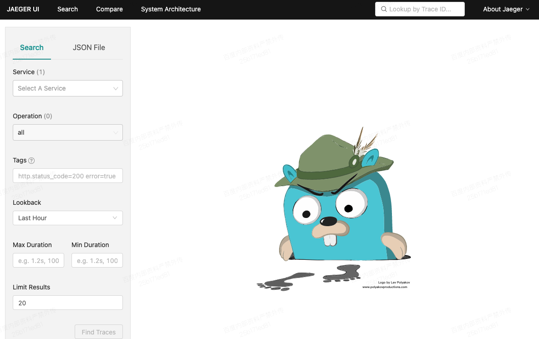
Task: Open the Compare page
Action: (109, 9)
